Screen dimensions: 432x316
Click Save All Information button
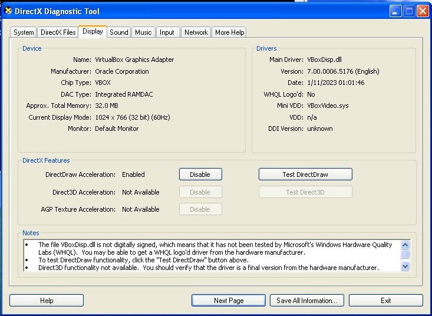[x=307, y=300]
